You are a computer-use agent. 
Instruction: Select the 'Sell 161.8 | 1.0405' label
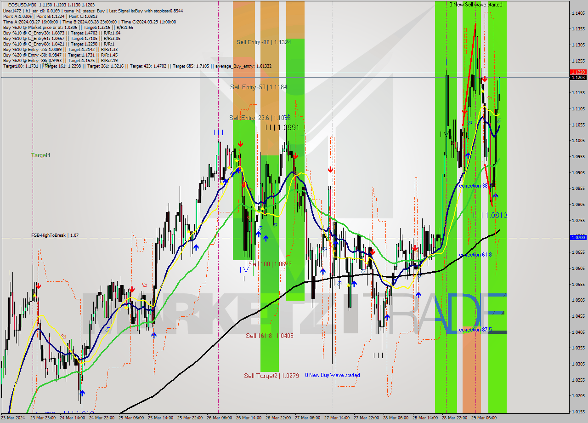point(269,336)
